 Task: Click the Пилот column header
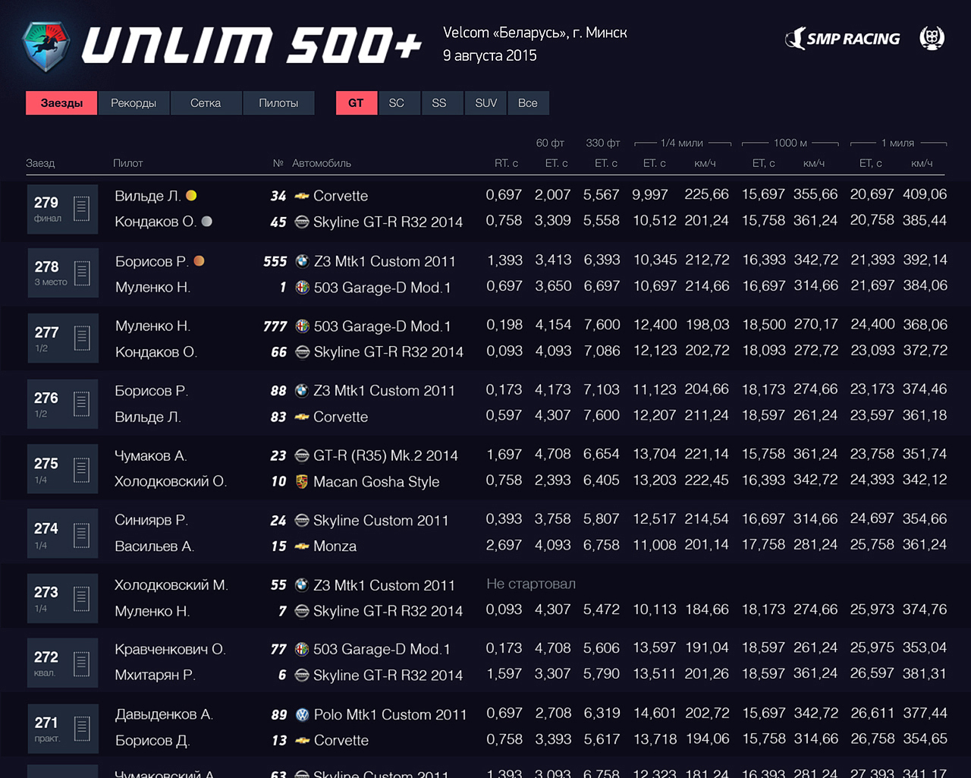[127, 163]
